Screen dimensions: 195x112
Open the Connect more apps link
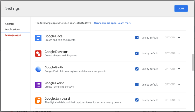click(105, 23)
